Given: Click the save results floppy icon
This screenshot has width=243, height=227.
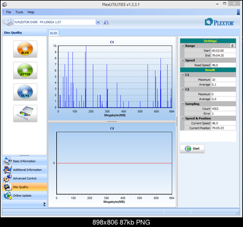Looking at the screenshot, I should tap(106, 22).
